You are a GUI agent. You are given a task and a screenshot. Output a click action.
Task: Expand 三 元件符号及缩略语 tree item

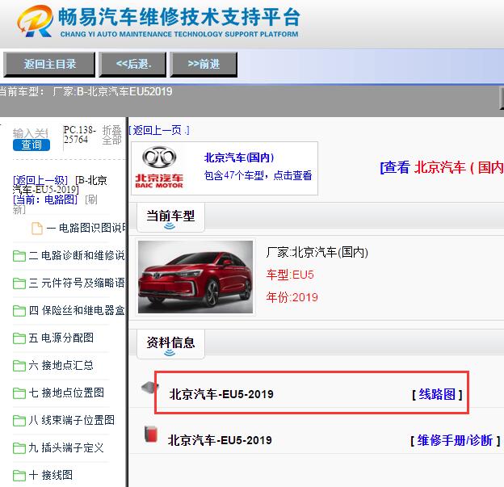tap(77, 283)
